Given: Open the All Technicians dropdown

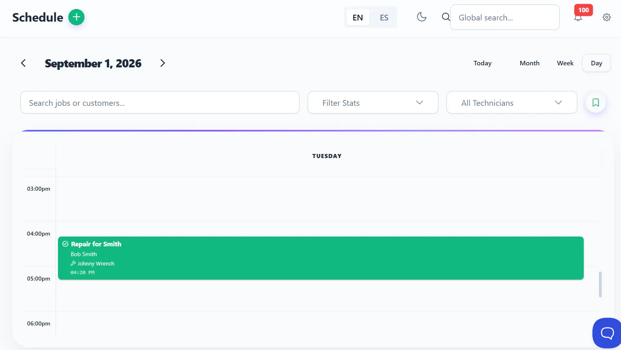Looking at the screenshot, I should pyautogui.click(x=512, y=103).
